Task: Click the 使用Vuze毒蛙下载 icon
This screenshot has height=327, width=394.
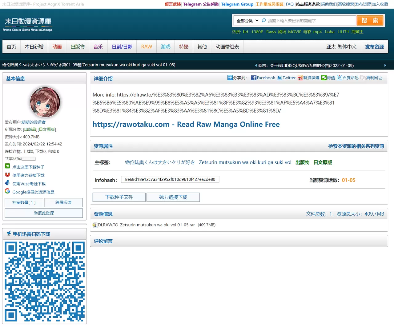Action: (x=7, y=183)
